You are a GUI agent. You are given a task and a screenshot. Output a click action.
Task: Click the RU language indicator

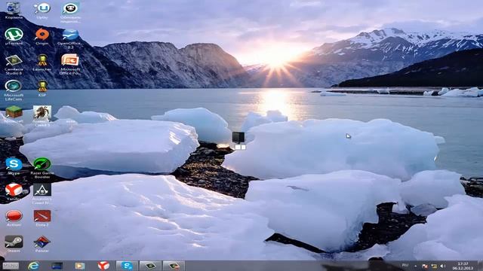click(x=405, y=266)
